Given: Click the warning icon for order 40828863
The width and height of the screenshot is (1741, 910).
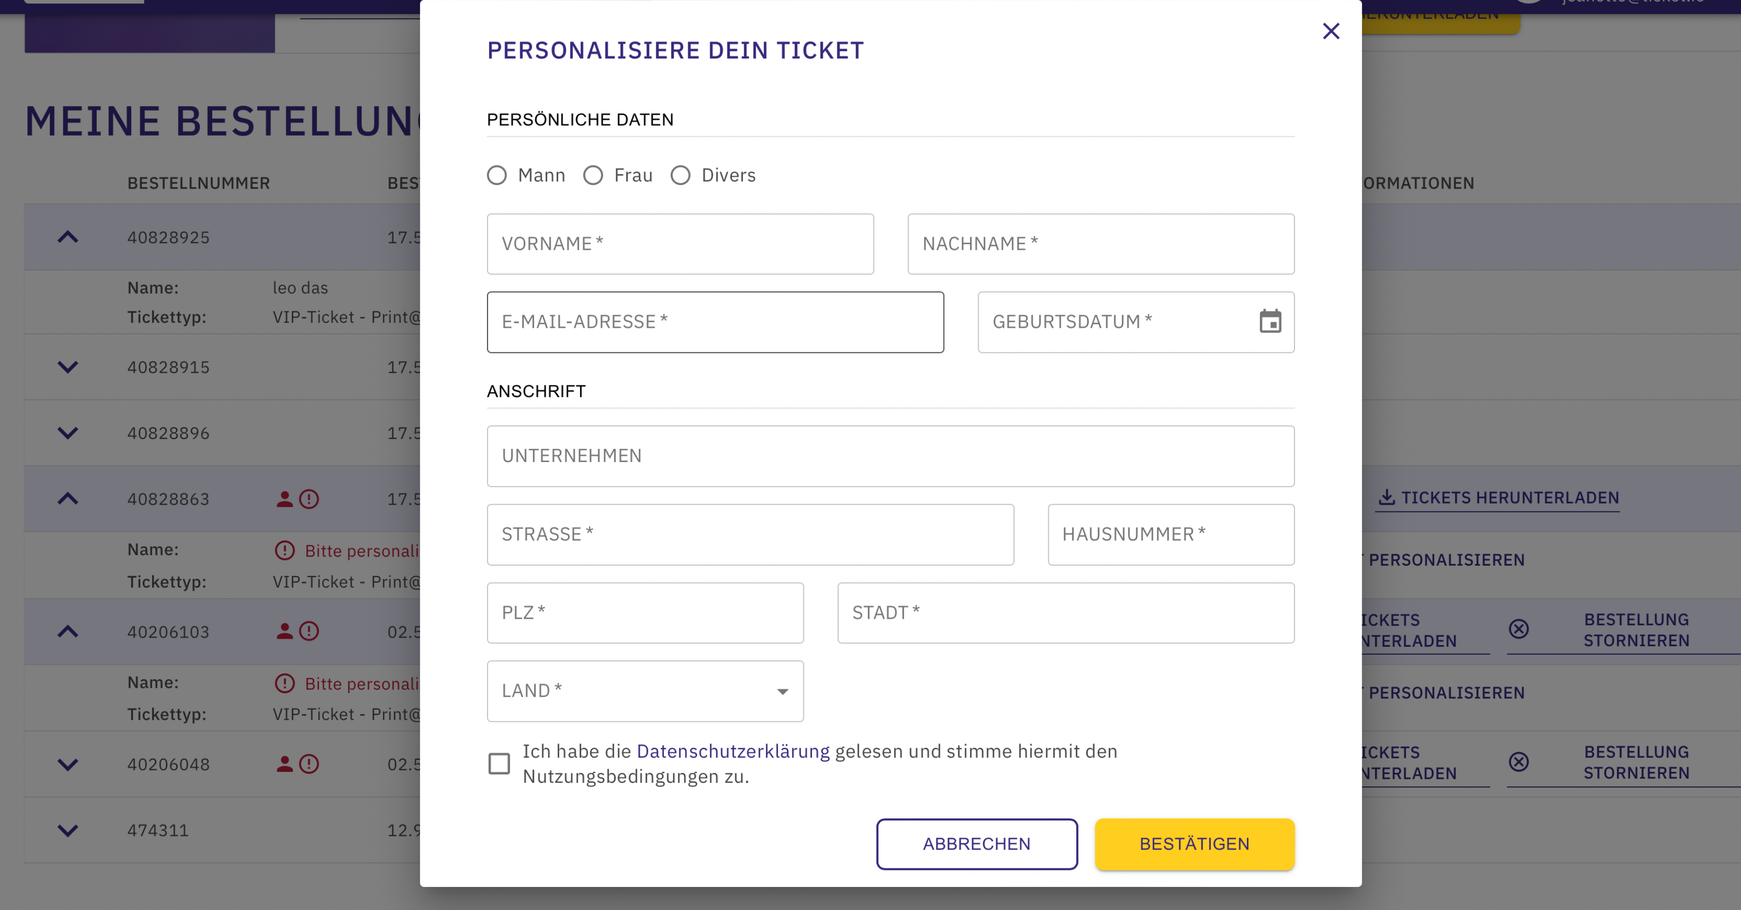Looking at the screenshot, I should click(309, 499).
